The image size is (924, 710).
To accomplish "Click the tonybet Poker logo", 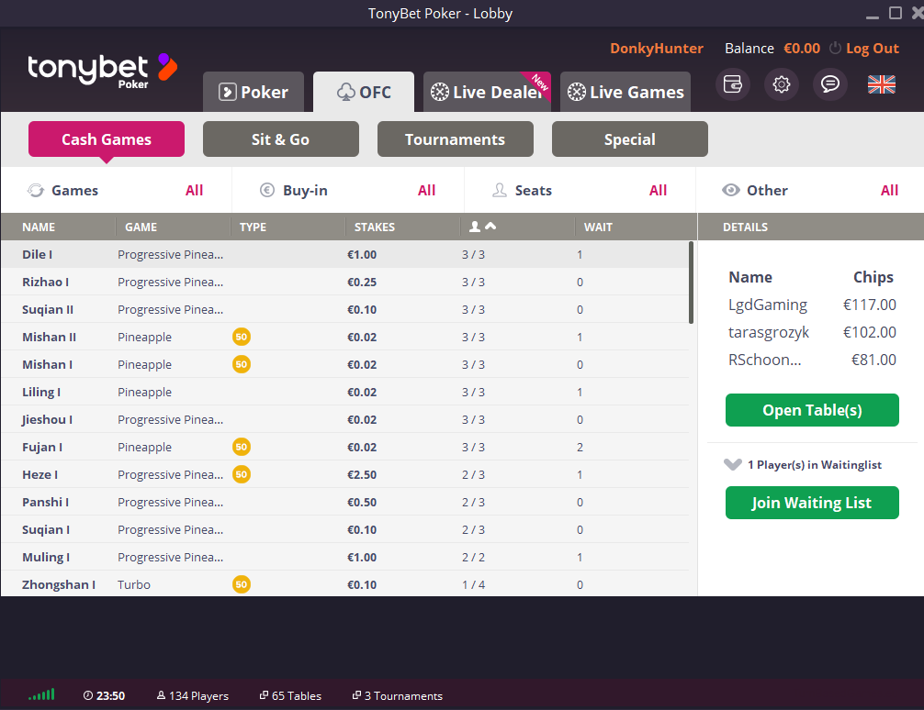I will point(102,69).
